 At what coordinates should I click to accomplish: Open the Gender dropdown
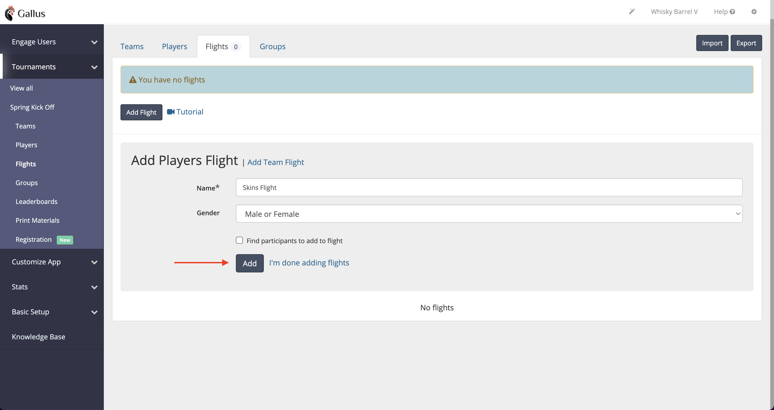[489, 214]
